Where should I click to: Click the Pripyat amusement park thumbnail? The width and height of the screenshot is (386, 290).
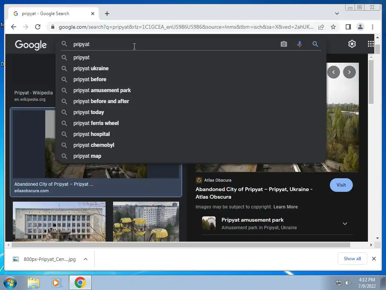tap(209, 223)
